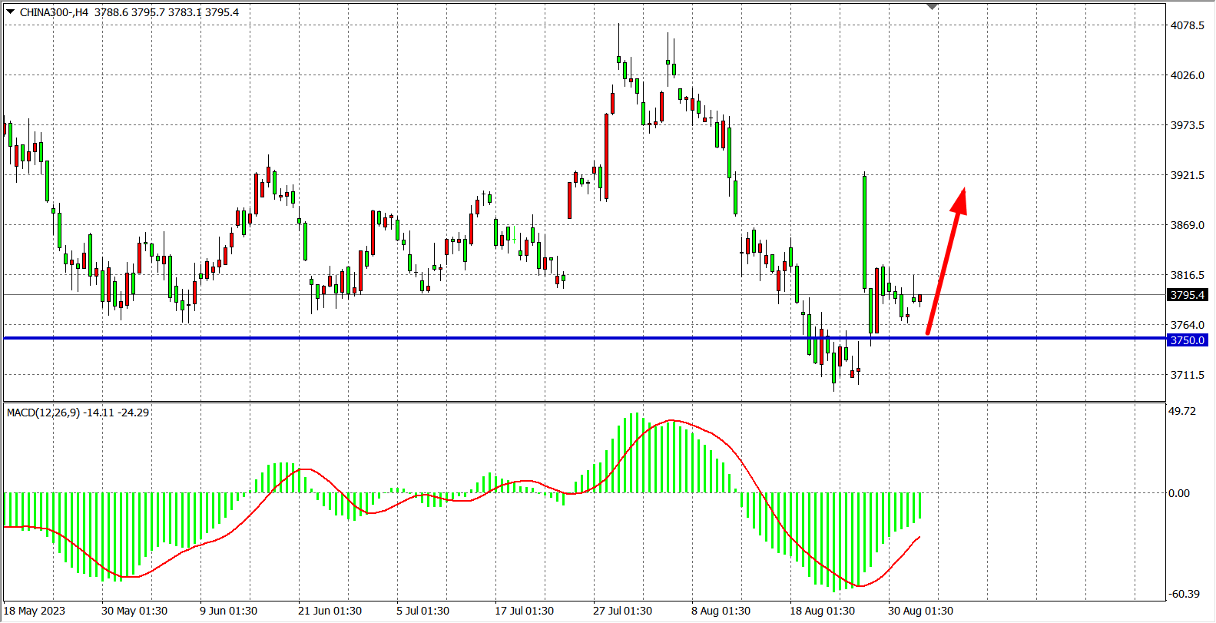Click the MACD zero level label 0.00
The image size is (1216, 623).
[x=1179, y=493]
